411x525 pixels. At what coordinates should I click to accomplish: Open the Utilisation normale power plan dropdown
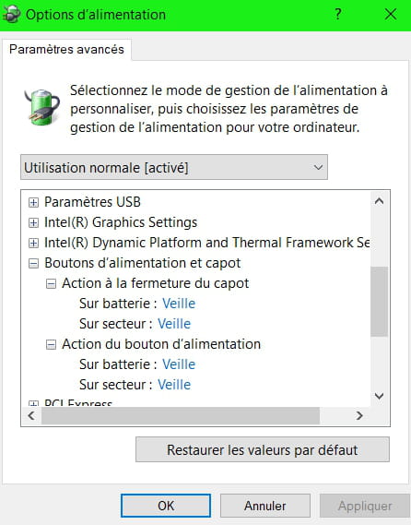pos(174,167)
